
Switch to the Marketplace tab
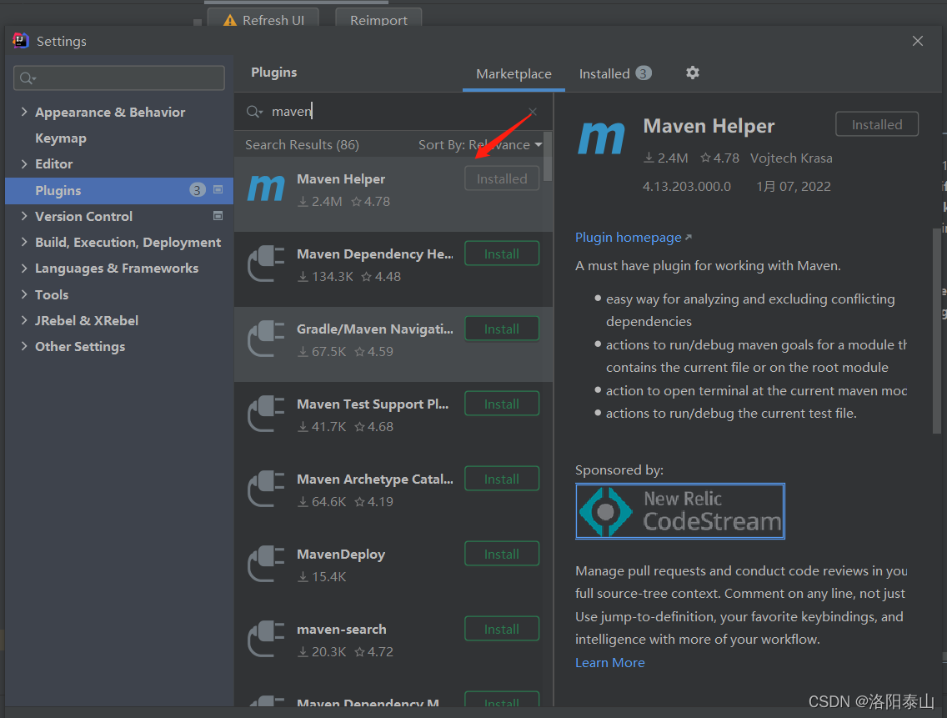514,73
